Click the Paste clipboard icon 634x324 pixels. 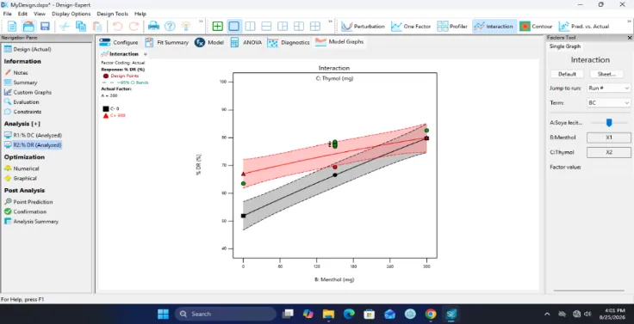[97, 27]
